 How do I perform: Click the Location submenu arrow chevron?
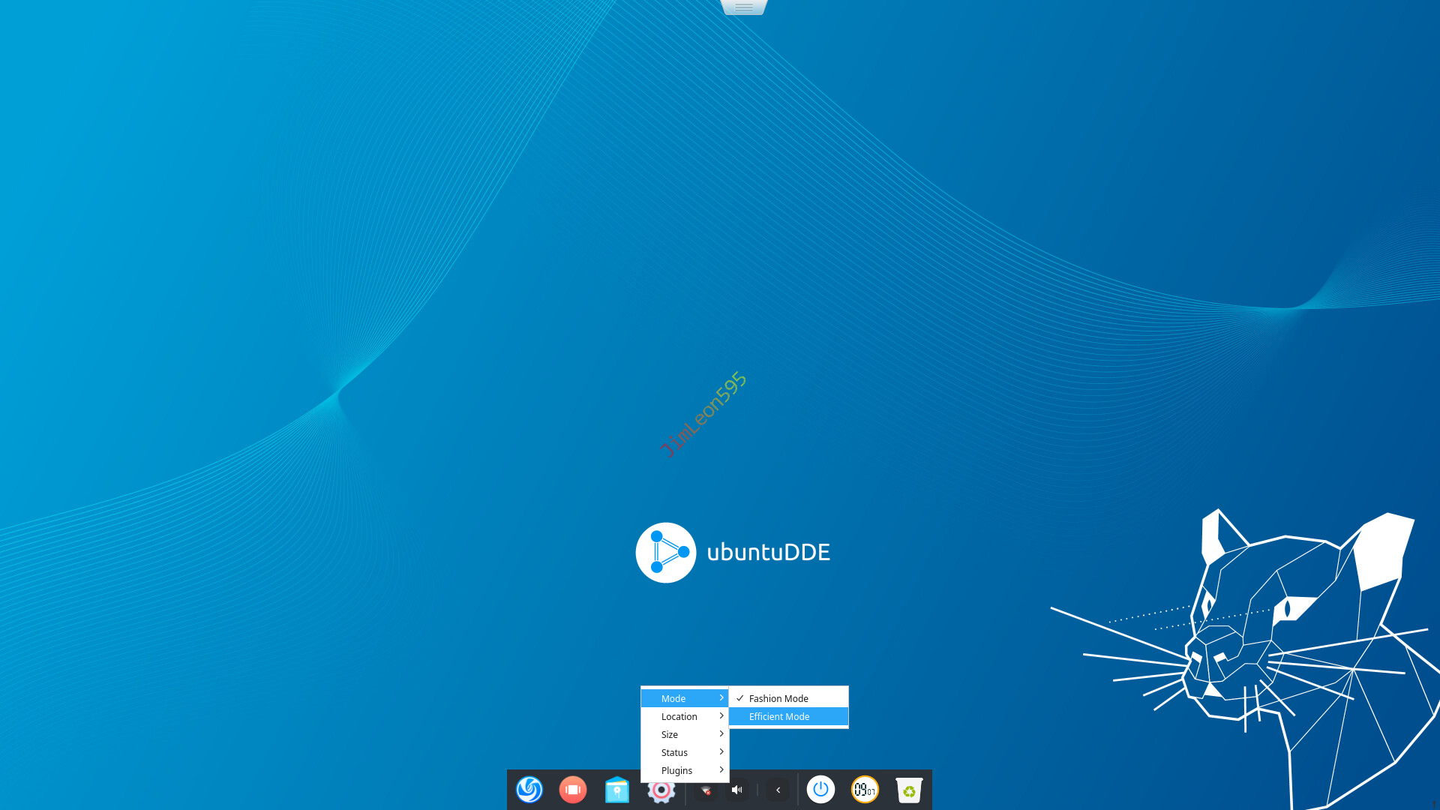(x=721, y=716)
